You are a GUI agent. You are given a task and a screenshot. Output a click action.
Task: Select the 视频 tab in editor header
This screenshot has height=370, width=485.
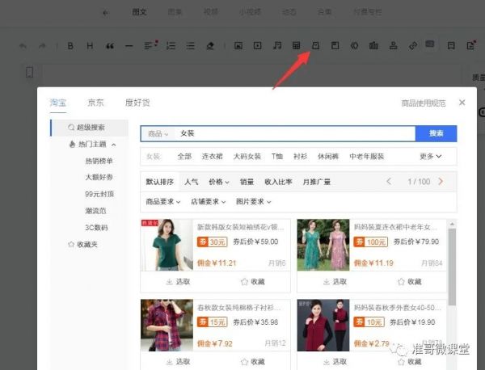click(x=211, y=12)
